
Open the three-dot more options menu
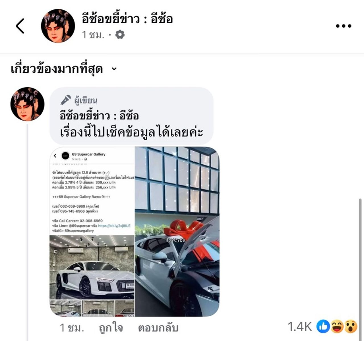(344, 26)
